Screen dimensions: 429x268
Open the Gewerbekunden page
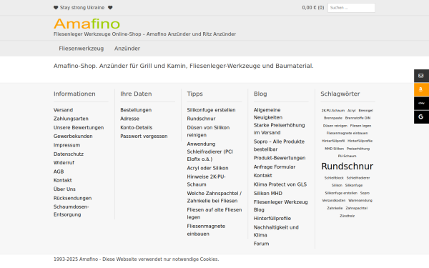tap(73, 137)
